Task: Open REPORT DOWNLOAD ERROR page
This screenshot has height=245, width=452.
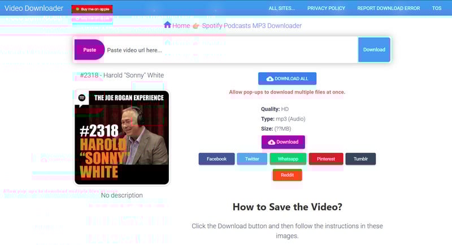Action: pyautogui.click(x=388, y=8)
